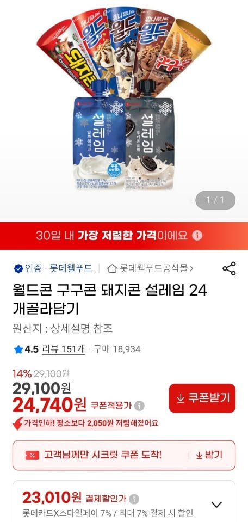This screenshot has width=248, height=522.
Task: Open the 리뷰 151개 reviews link
Action: pyautogui.click(x=64, y=349)
